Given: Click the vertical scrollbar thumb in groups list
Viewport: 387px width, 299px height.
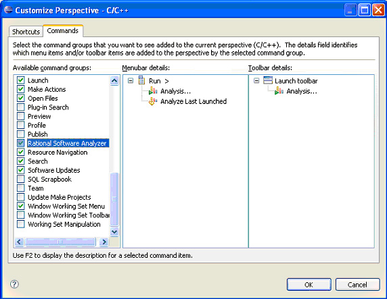Looking at the screenshot, I should click(x=114, y=199).
